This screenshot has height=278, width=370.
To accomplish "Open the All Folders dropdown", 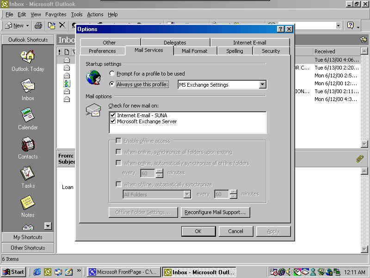I will coord(187,194).
